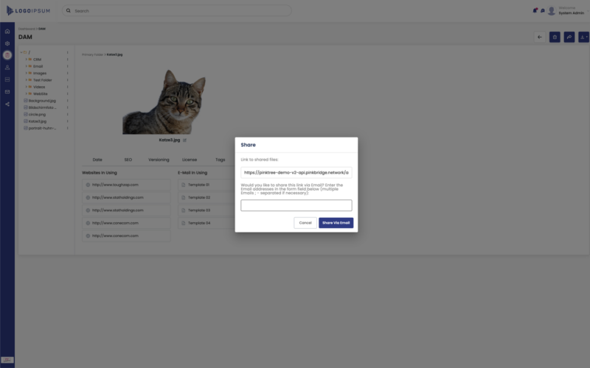Collapse the root folder in tree
590x368 pixels.
(x=21, y=52)
